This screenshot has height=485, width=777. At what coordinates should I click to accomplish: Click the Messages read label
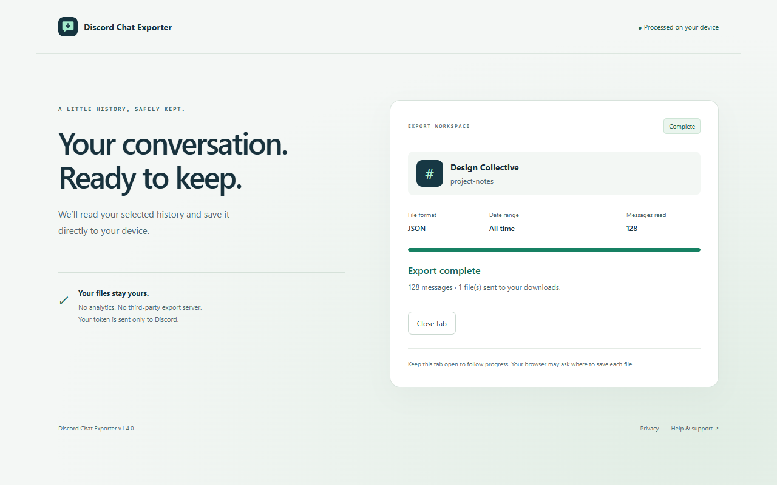[x=646, y=215]
